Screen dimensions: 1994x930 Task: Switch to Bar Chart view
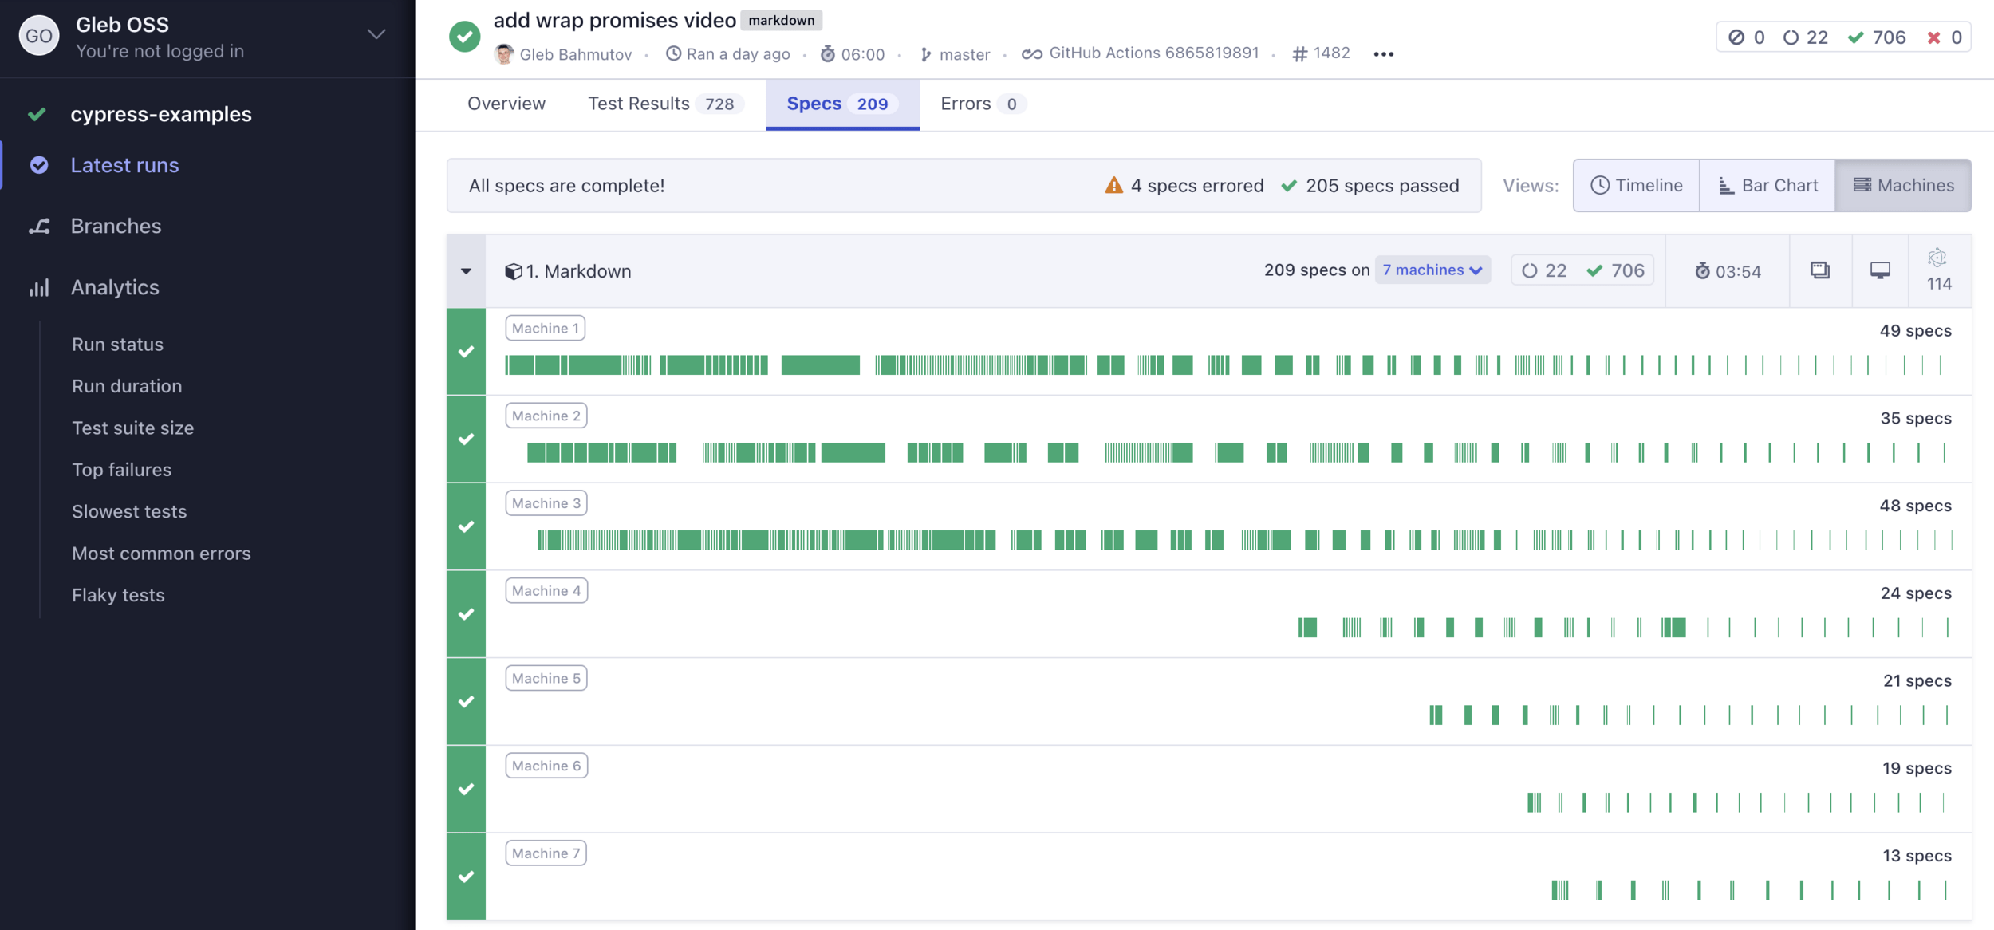(x=1767, y=185)
